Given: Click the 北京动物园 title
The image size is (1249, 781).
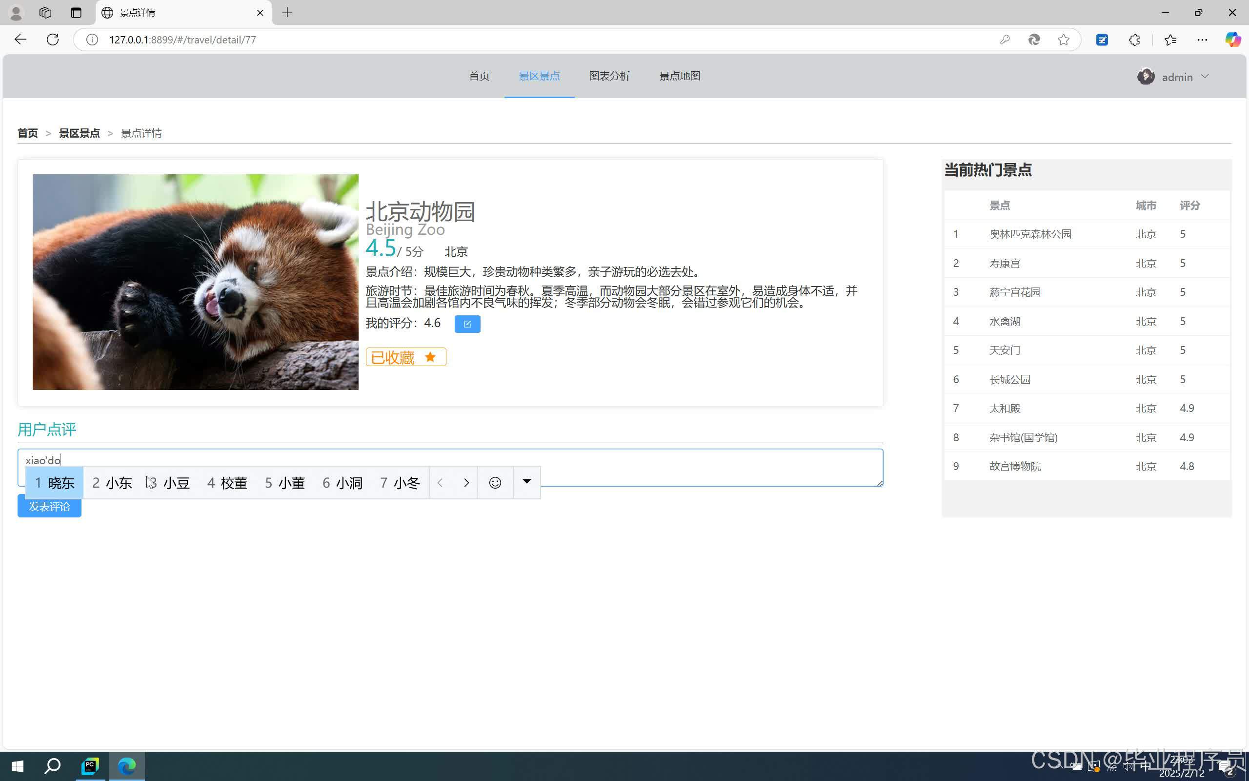Looking at the screenshot, I should click(420, 211).
